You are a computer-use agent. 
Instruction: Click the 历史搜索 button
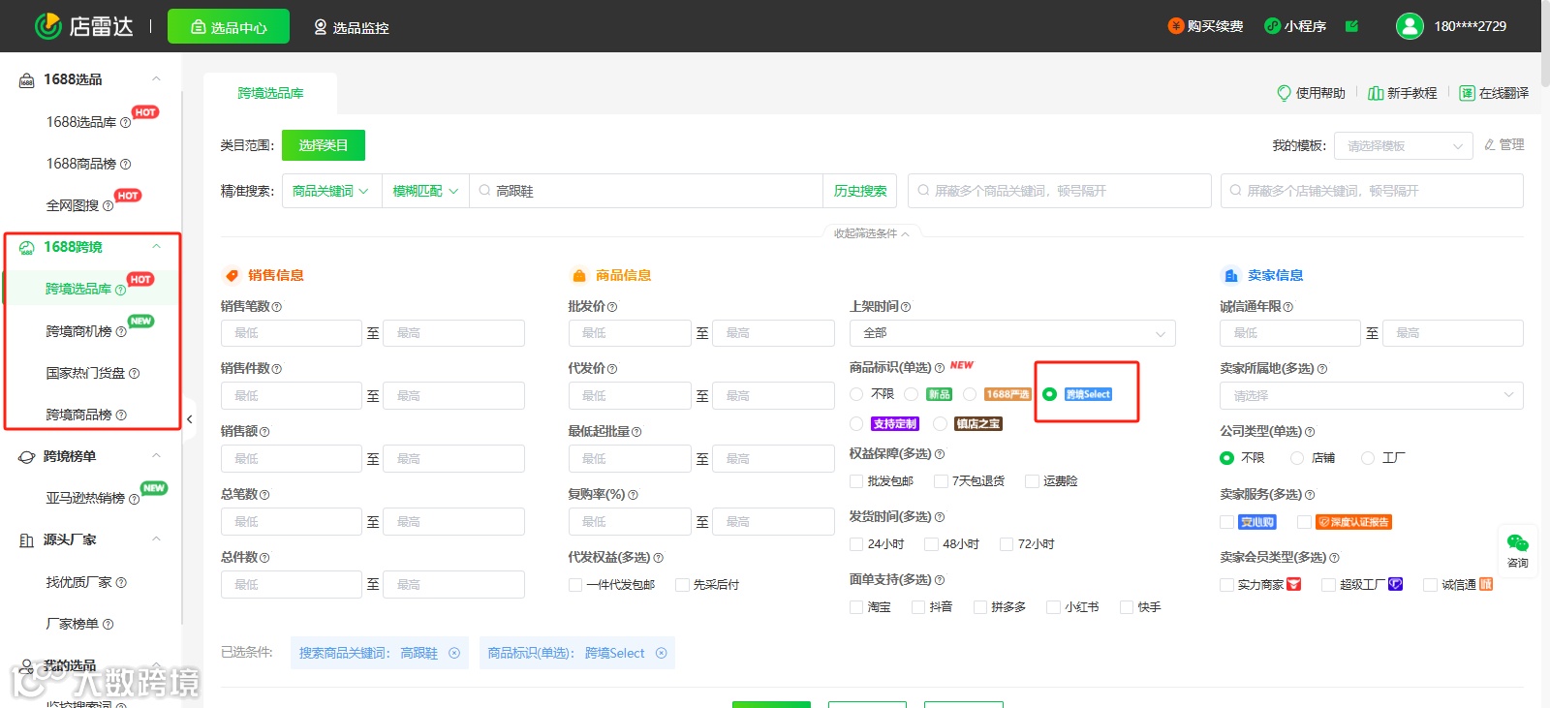click(x=860, y=191)
